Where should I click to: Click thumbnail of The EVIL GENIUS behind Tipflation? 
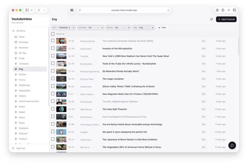61,102
